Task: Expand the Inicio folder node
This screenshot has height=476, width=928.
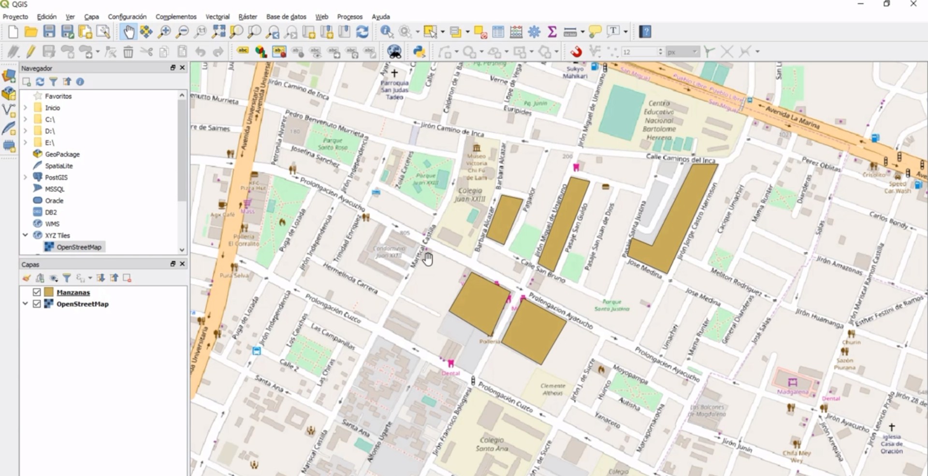Action: click(25, 108)
